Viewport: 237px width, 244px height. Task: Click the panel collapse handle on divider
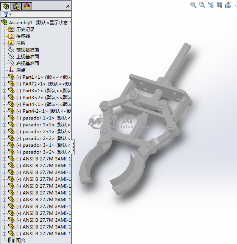(73, 147)
